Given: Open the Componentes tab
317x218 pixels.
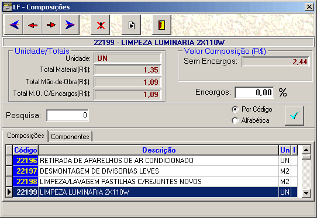Looking at the screenshot, I should pos(70,137).
